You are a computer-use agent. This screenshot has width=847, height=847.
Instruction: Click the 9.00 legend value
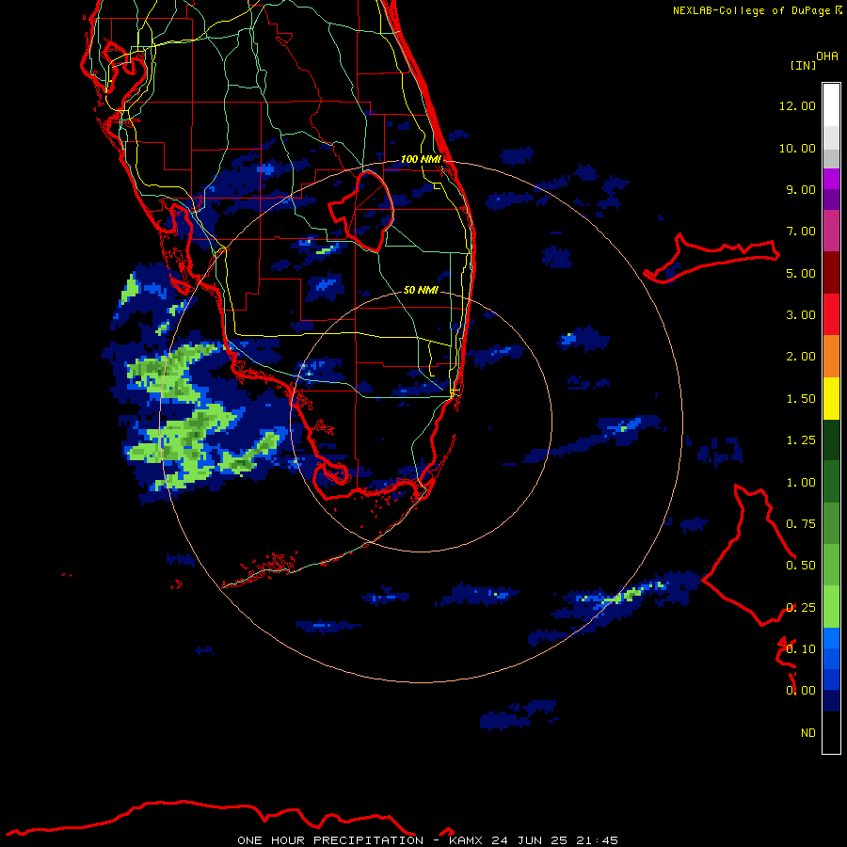pyautogui.click(x=801, y=189)
